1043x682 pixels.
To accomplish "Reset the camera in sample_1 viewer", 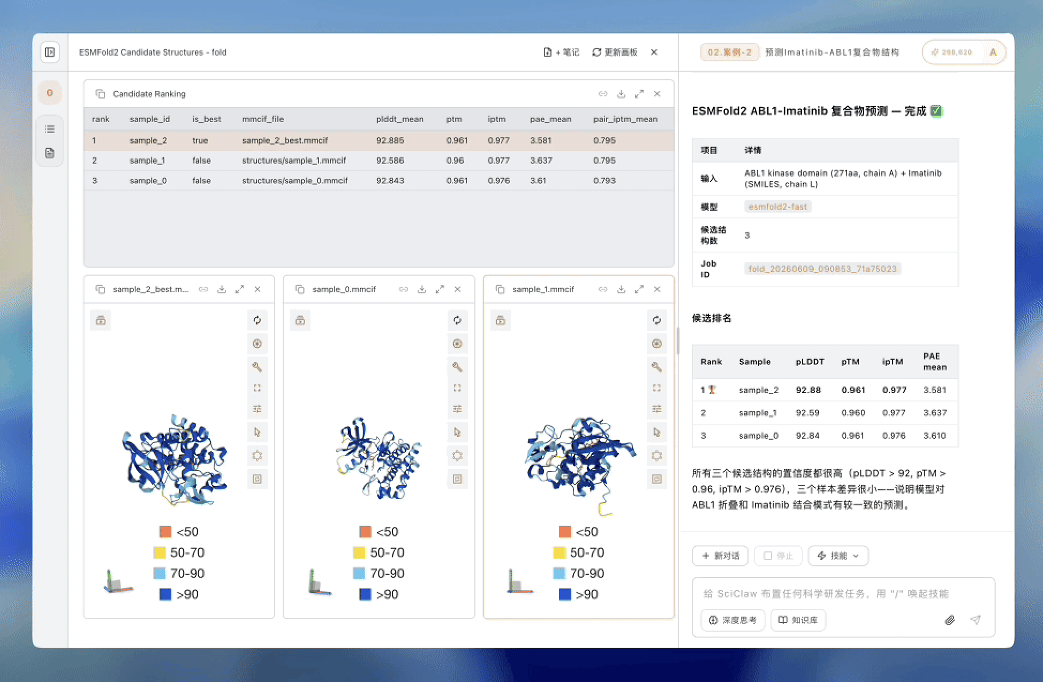I will 657,320.
